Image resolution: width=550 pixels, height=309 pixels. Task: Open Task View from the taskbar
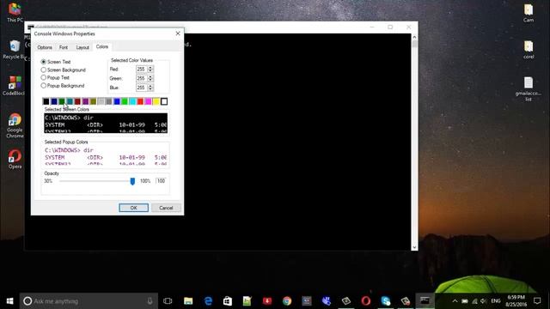point(168,301)
